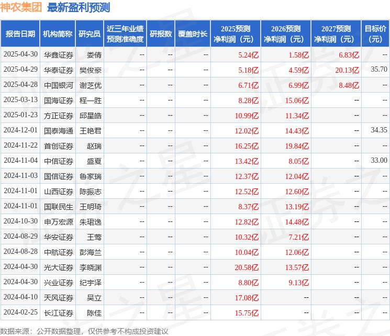Select 华泰证券 institution cell
Screen dimensions: 390x336
click(x=59, y=70)
